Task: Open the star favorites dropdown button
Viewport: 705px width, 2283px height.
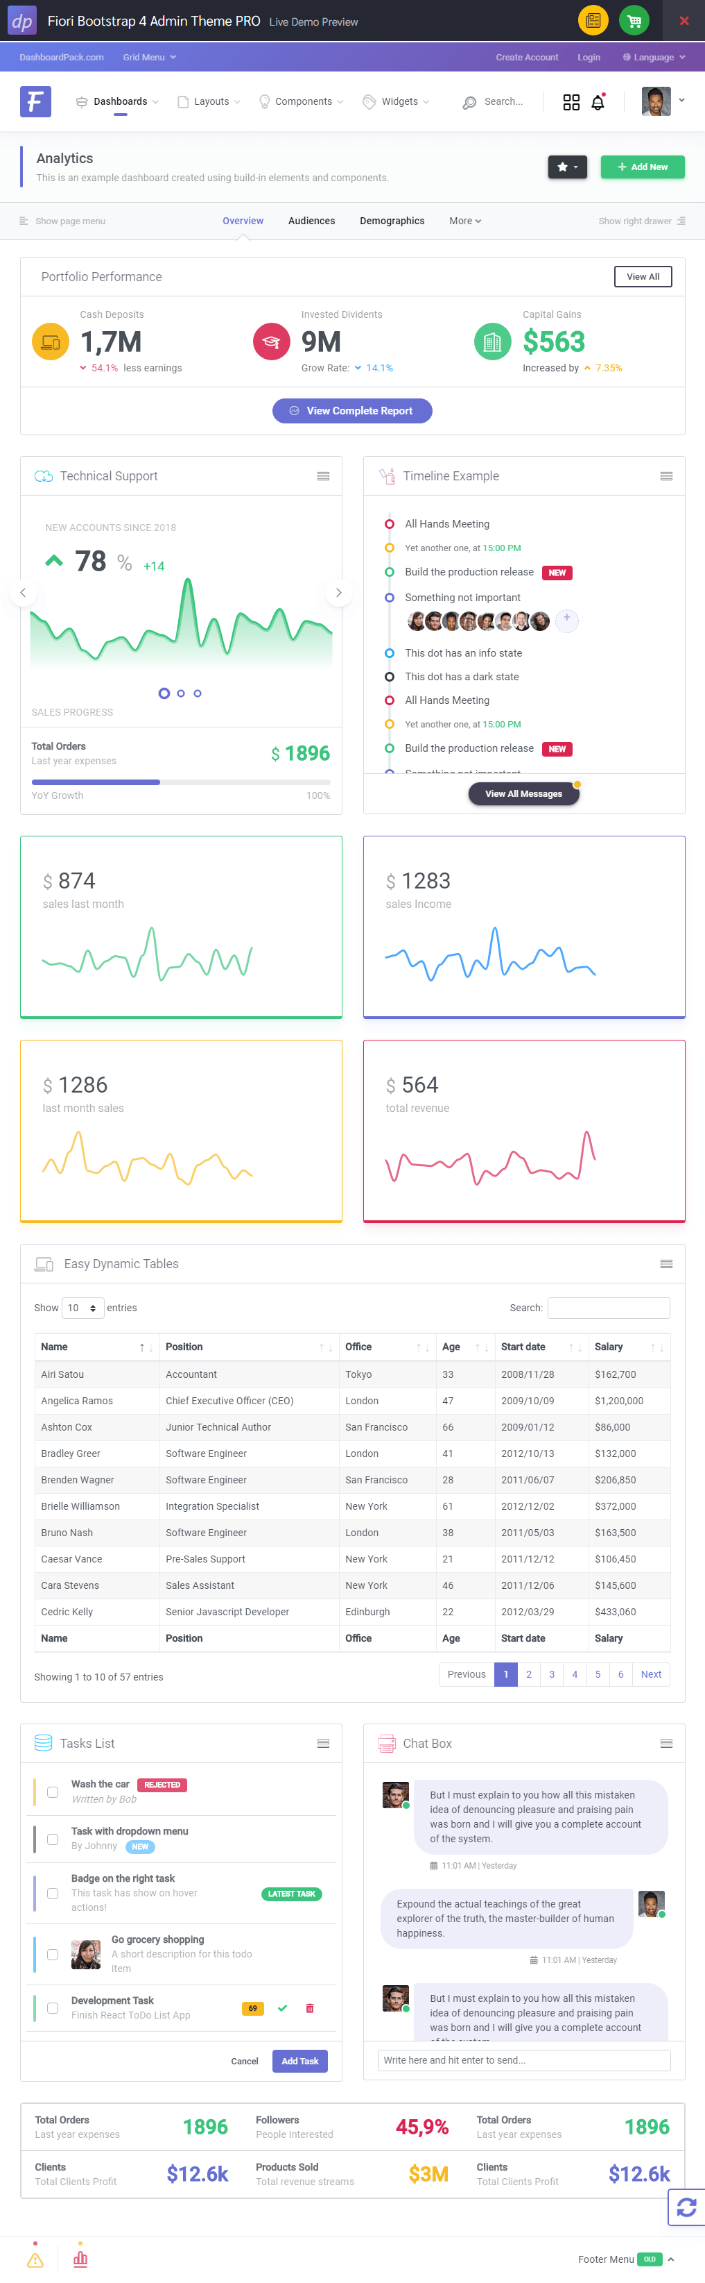Action: [567, 167]
